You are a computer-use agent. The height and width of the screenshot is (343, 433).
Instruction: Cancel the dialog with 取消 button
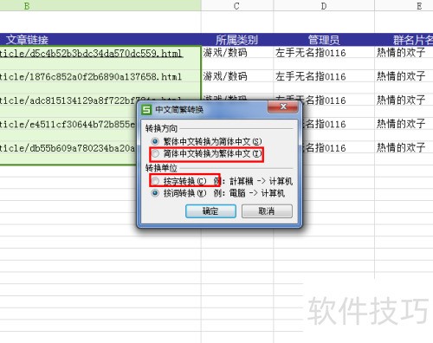(267, 211)
